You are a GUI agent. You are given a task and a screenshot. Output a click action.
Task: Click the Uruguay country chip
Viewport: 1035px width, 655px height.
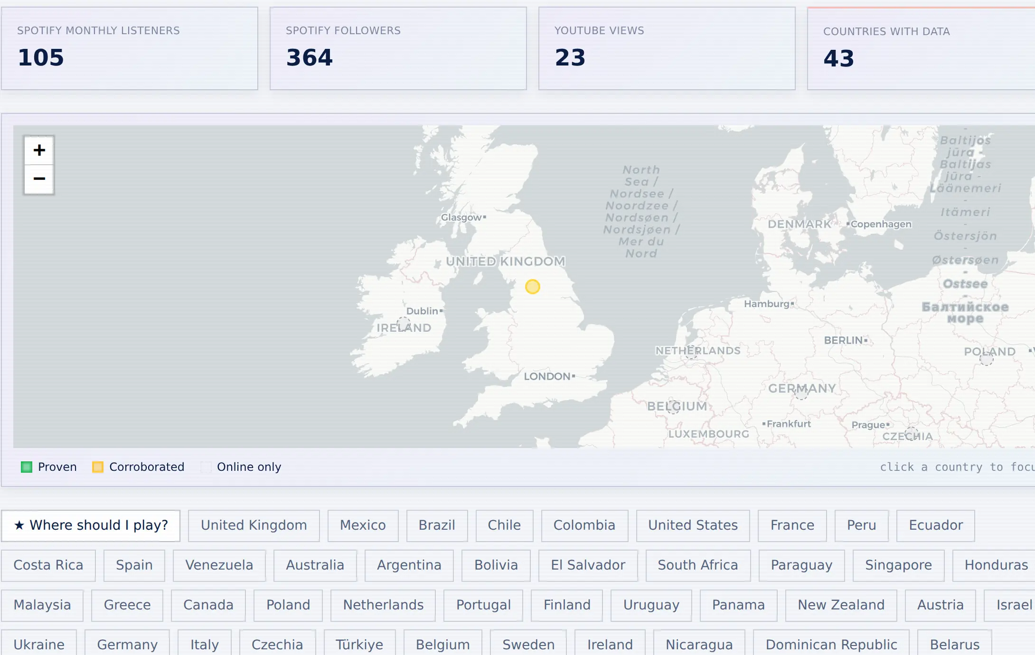tap(651, 605)
